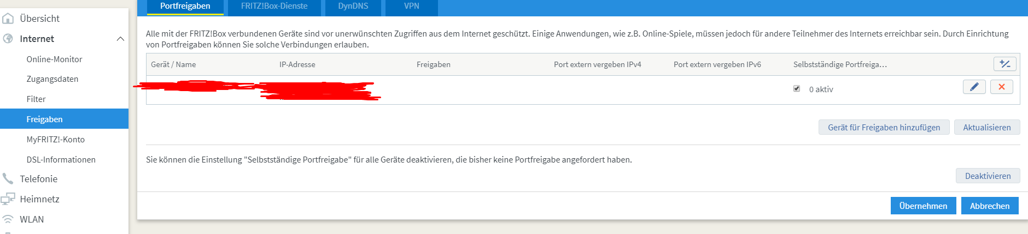The height and width of the screenshot is (234, 1028).
Task: Click the house icon beside Übersicht
Action: (8, 19)
